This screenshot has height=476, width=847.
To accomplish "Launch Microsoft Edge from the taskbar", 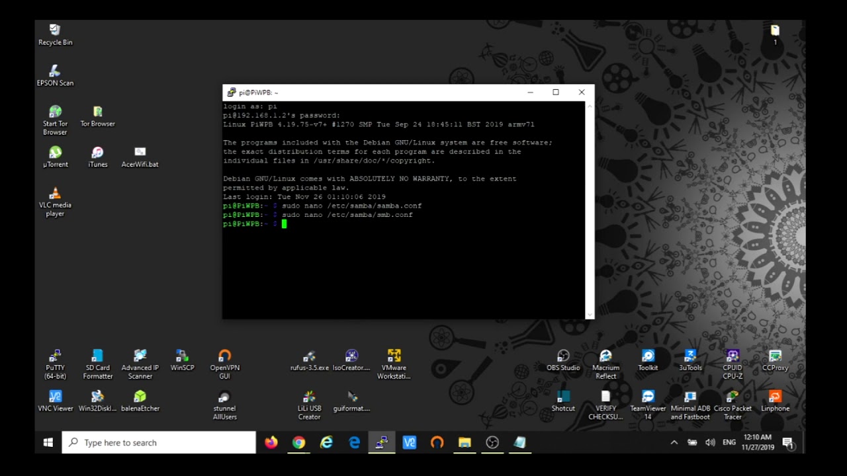I will [x=355, y=442].
